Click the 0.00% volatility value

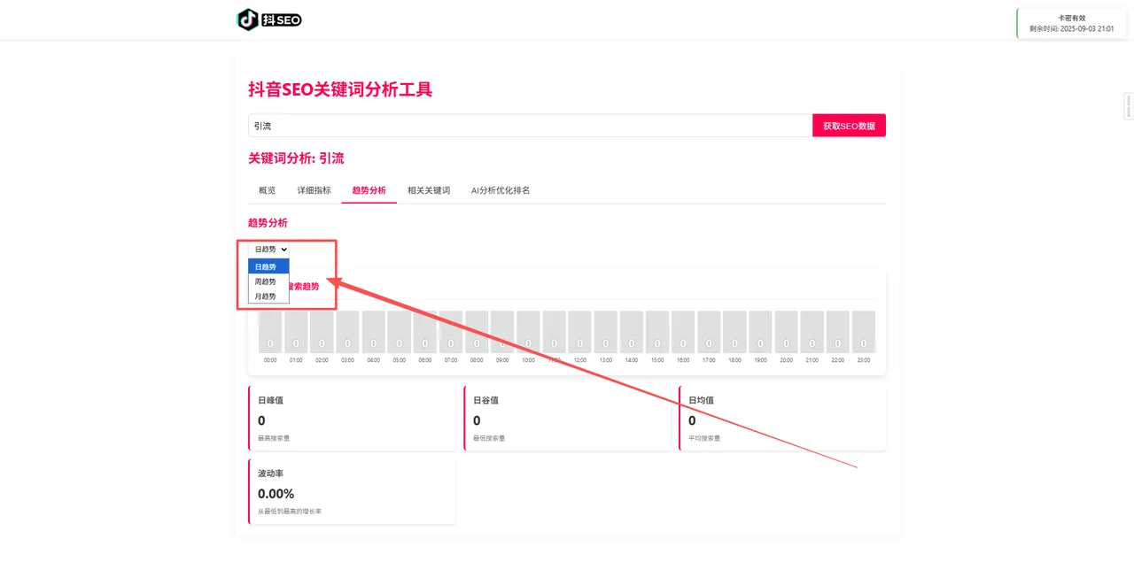pyautogui.click(x=276, y=493)
